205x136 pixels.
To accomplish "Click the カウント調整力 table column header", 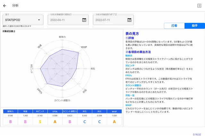I will (70, 111).
